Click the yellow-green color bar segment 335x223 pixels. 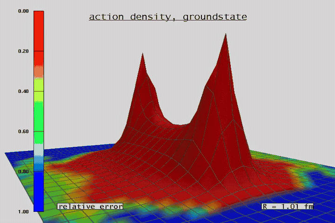(39, 86)
